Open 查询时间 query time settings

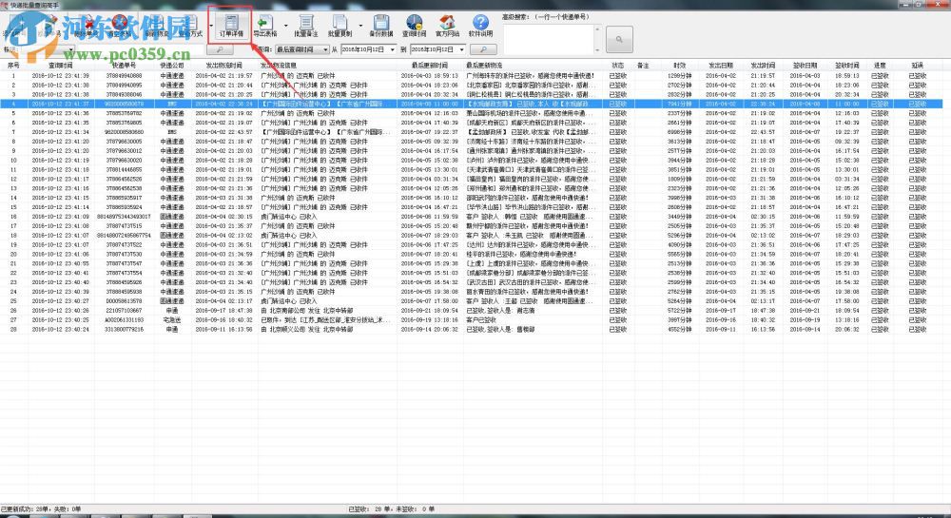click(x=415, y=26)
